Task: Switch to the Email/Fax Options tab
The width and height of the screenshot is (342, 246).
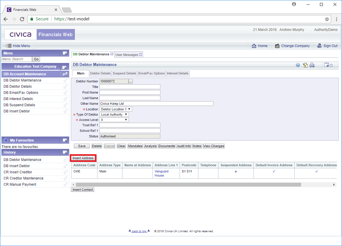Action: click(152, 73)
